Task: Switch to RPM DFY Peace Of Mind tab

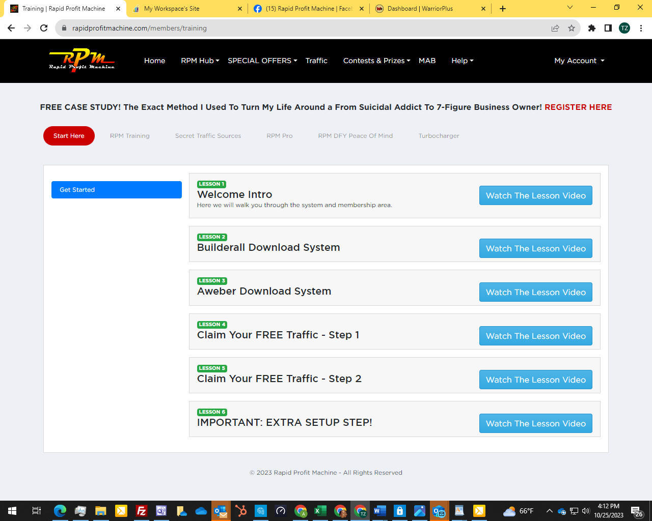Action: point(356,136)
